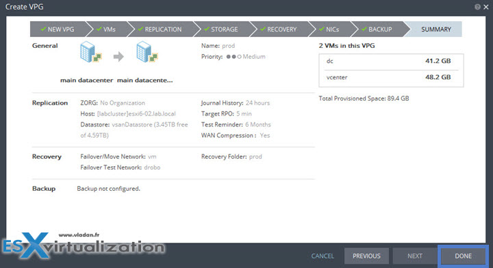Click the NEXT button
The height and width of the screenshot is (268, 493).
point(415,256)
